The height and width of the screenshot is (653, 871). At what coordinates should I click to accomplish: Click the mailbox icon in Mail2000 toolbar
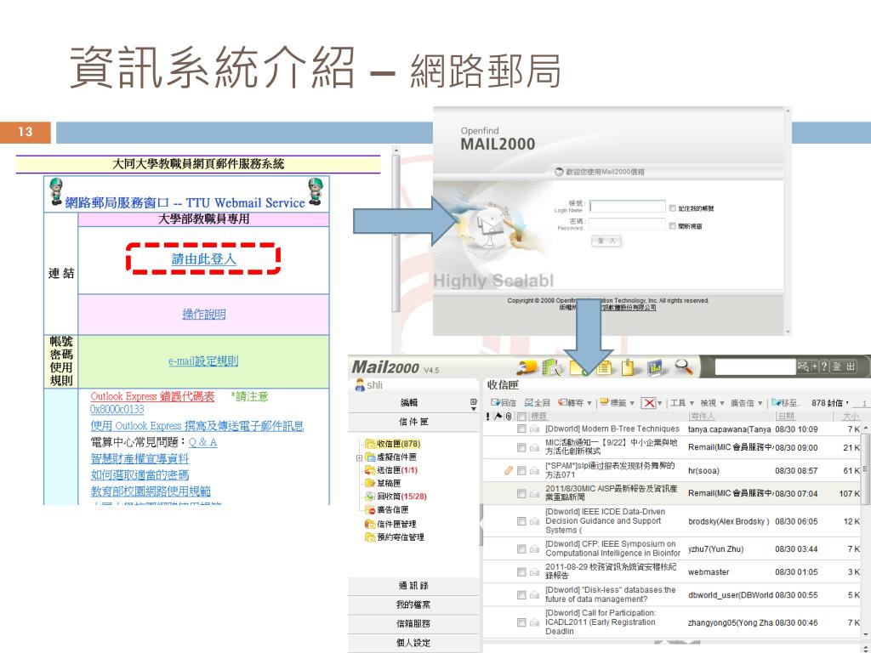point(526,367)
